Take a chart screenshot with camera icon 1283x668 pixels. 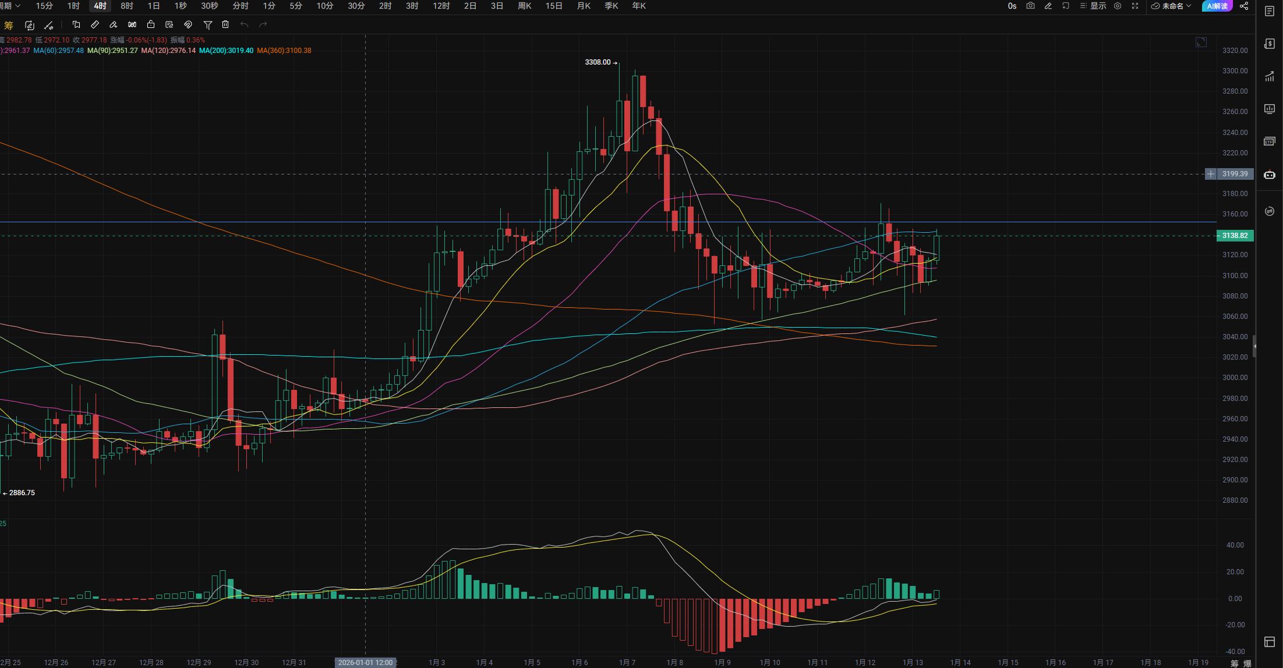(x=1030, y=6)
